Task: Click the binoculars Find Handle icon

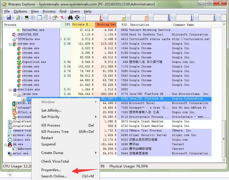Action: (70, 18)
